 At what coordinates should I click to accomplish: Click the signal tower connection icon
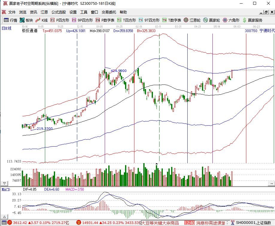point(233,223)
